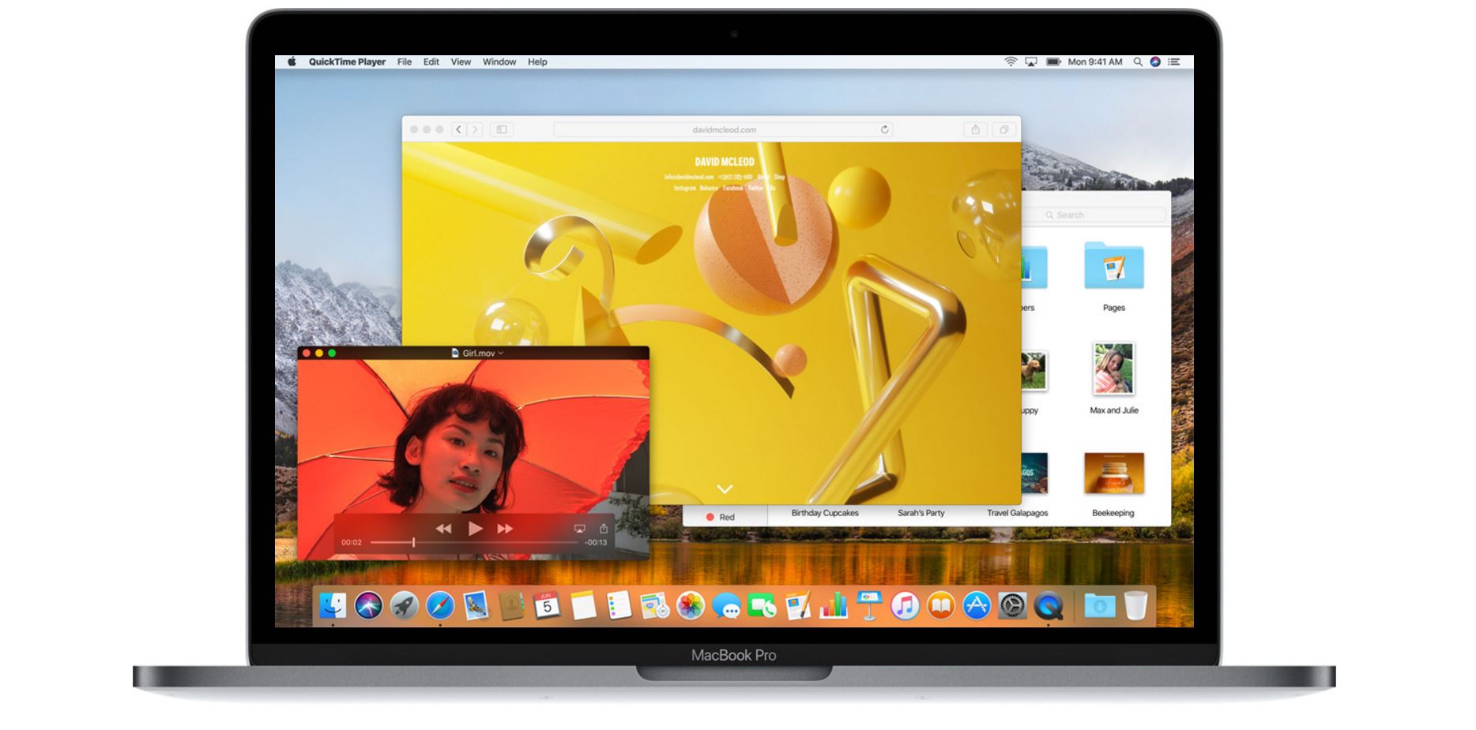Click the Birthday Cupcakes label in Finder

(x=825, y=513)
